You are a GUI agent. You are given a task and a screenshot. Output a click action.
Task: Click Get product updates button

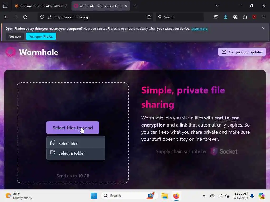coord(242,52)
